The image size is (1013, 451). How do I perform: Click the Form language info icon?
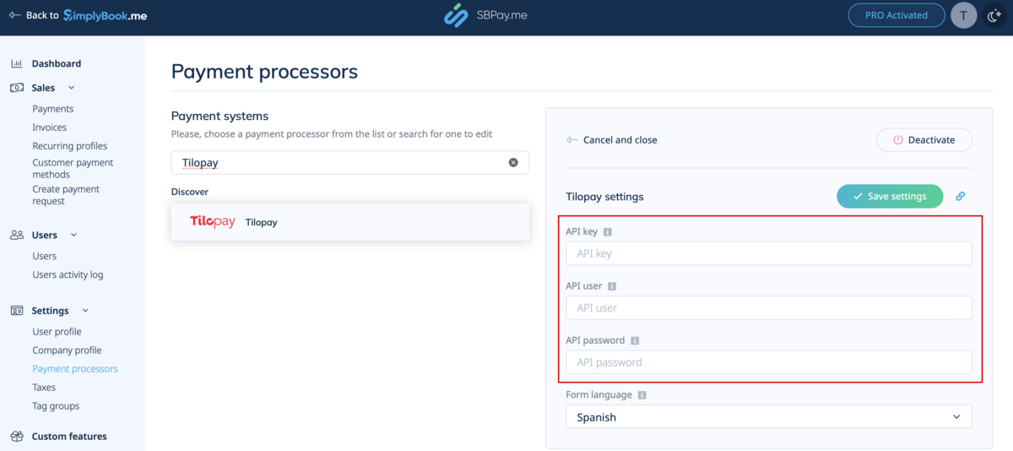[642, 394]
